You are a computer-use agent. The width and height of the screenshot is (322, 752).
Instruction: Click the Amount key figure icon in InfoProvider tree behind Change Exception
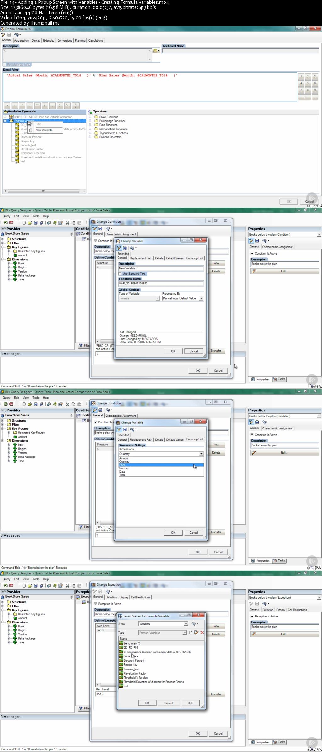point(15,618)
